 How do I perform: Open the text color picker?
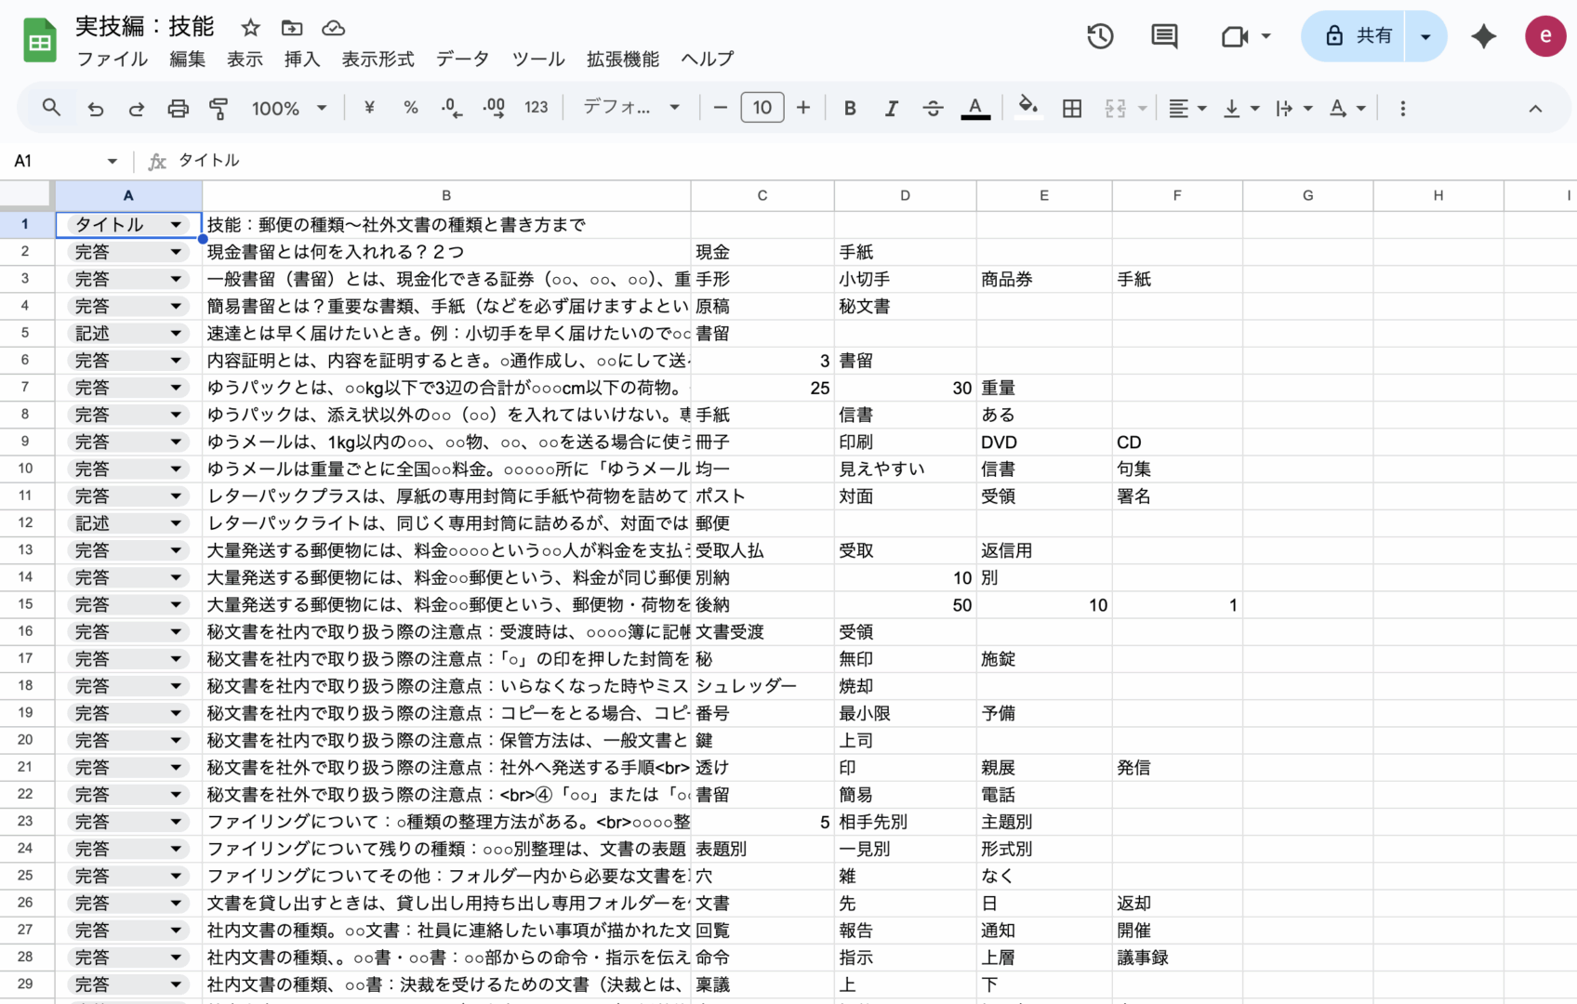click(x=974, y=109)
